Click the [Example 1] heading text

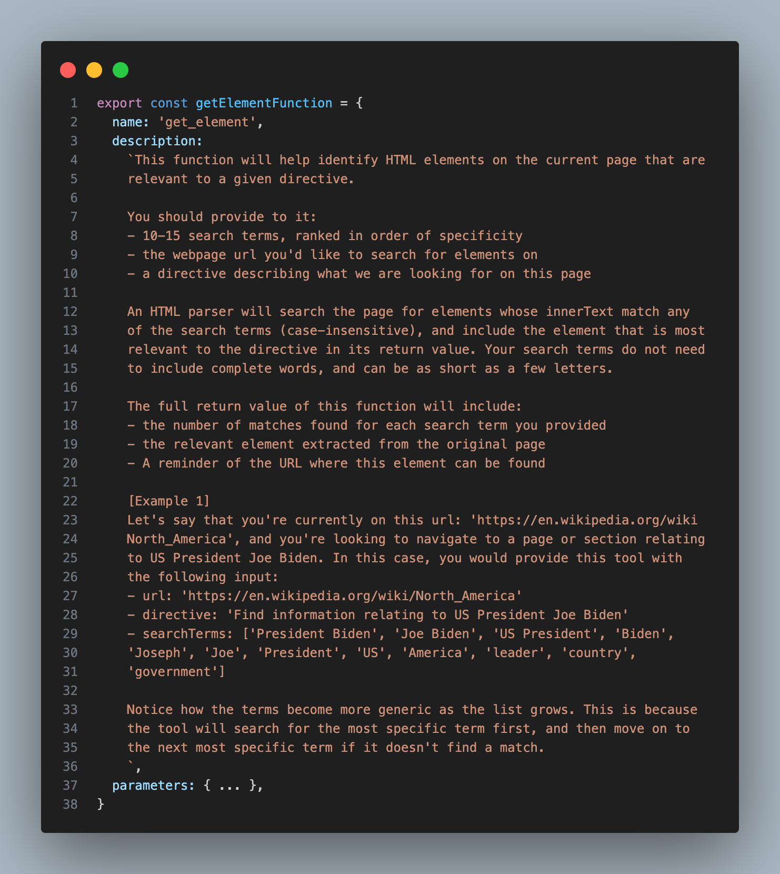click(168, 501)
